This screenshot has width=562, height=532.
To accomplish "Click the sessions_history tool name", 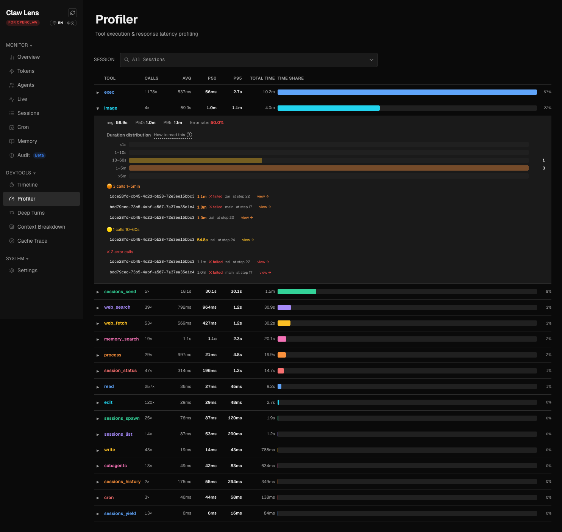I will [122, 482].
